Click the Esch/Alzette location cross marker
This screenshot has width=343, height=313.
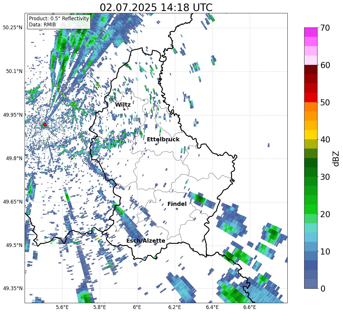pyautogui.click(x=135, y=246)
